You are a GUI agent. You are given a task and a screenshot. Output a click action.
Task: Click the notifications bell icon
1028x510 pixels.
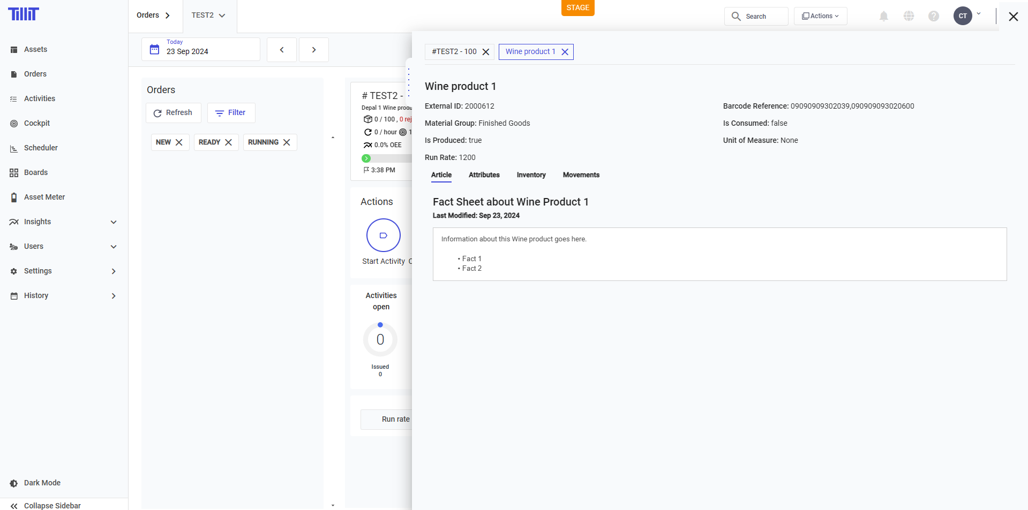pyautogui.click(x=883, y=16)
